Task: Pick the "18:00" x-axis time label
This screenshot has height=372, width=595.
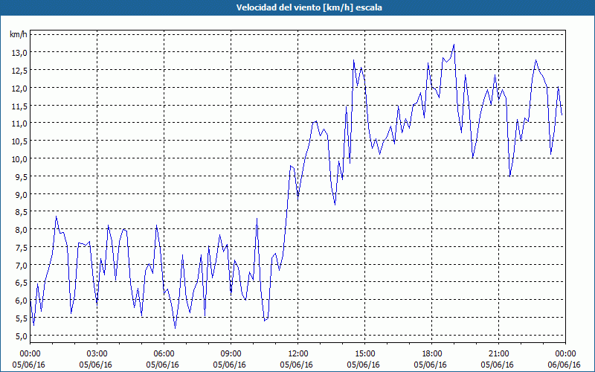Action: (x=431, y=354)
